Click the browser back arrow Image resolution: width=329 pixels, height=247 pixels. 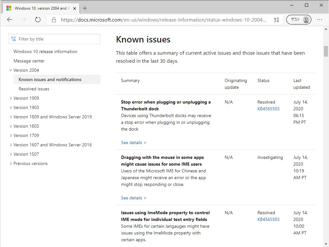tap(10, 20)
